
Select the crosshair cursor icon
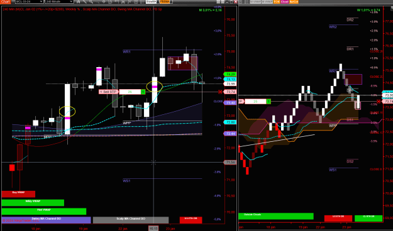tap(104, 1)
